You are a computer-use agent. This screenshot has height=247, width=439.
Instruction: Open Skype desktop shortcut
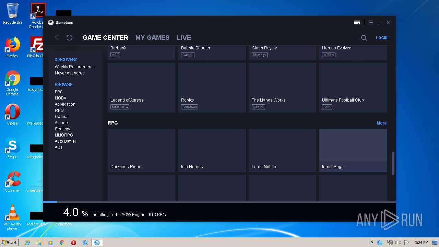pos(12,148)
